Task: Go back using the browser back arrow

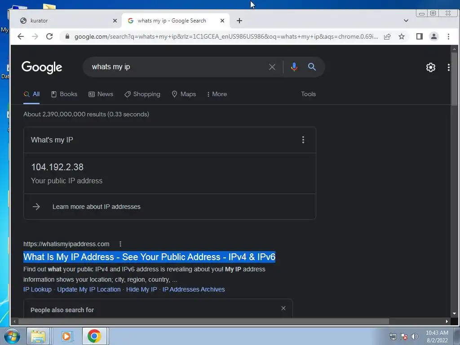Action: point(21,36)
